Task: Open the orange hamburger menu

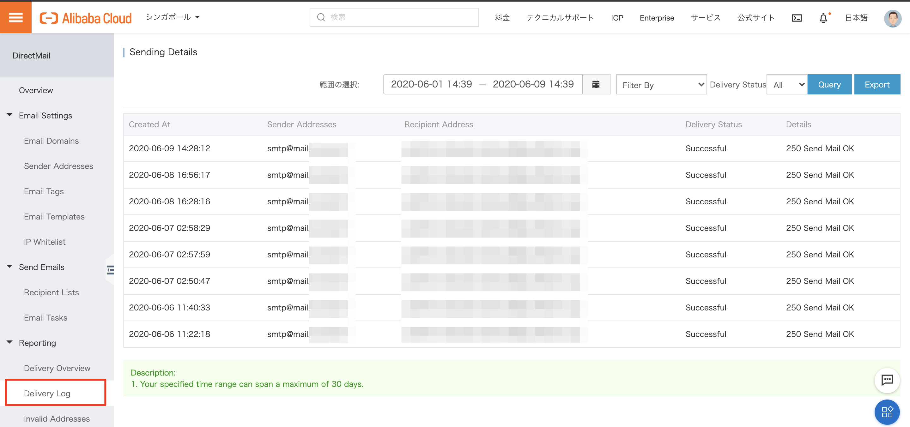Action: tap(15, 17)
